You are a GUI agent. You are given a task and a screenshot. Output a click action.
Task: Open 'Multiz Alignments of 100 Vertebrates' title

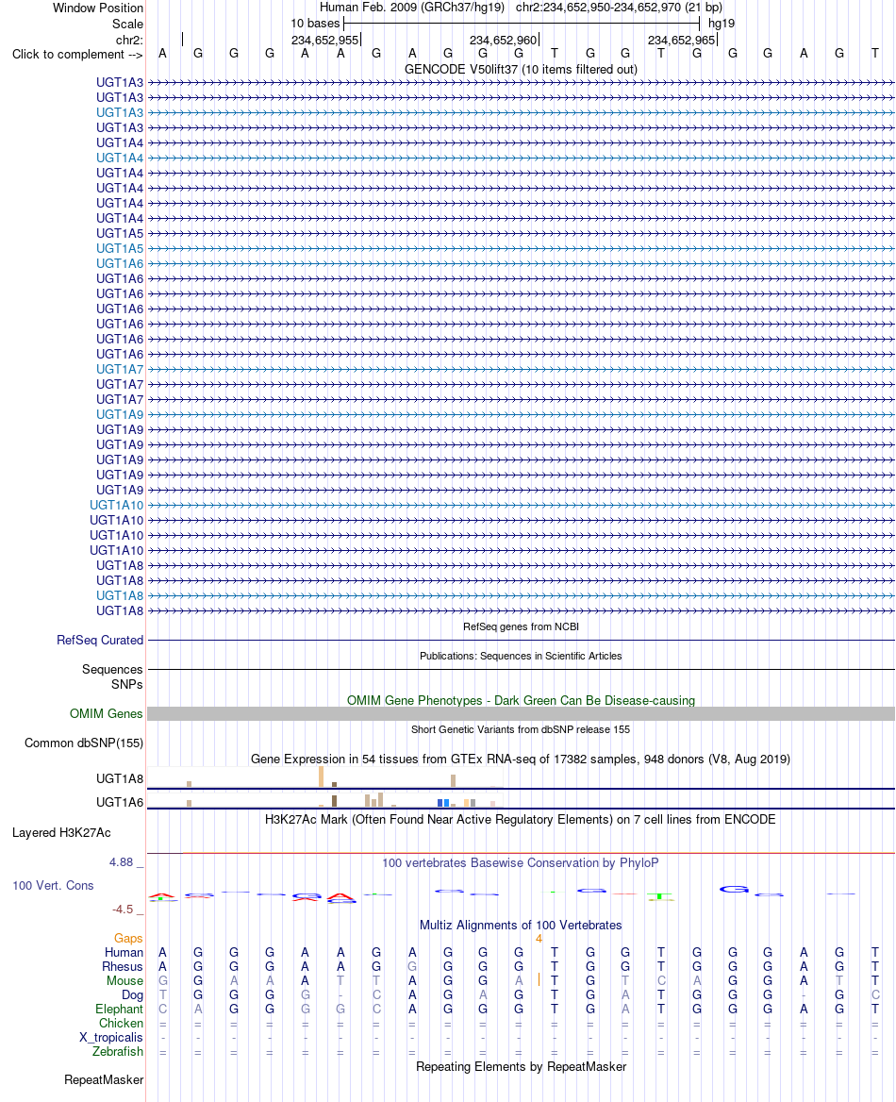pyautogui.click(x=521, y=925)
